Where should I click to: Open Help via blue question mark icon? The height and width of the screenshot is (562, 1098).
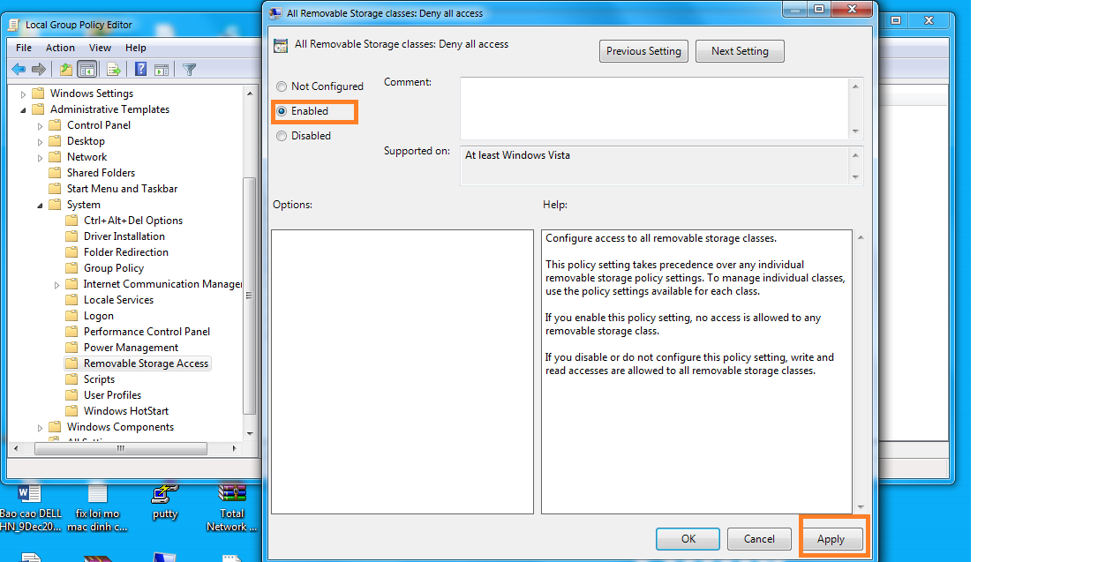(140, 70)
